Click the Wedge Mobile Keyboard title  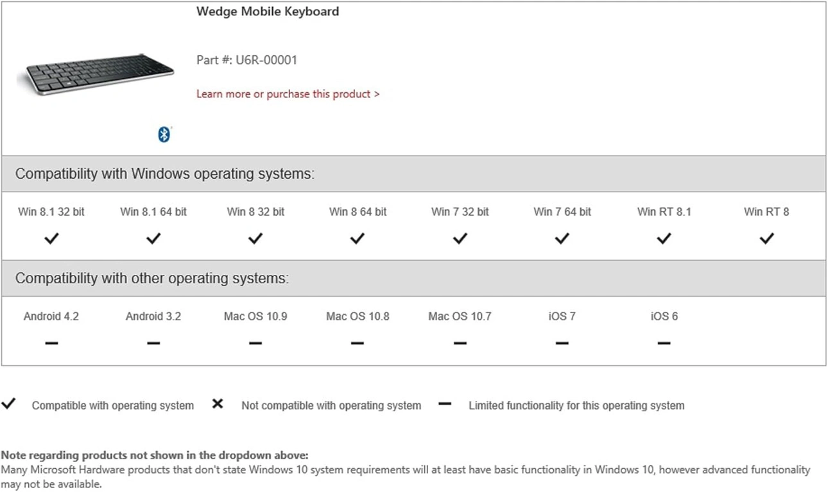268,12
